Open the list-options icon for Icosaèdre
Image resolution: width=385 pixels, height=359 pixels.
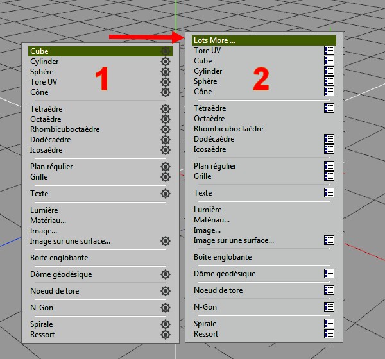coord(329,149)
